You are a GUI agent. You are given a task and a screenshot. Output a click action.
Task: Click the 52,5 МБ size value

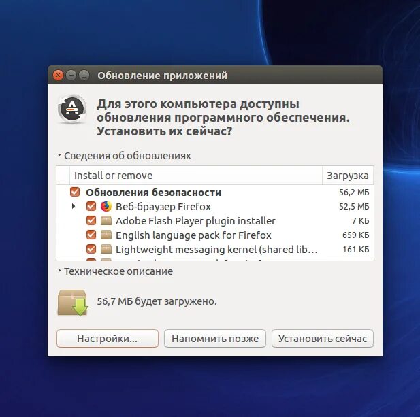(x=354, y=207)
